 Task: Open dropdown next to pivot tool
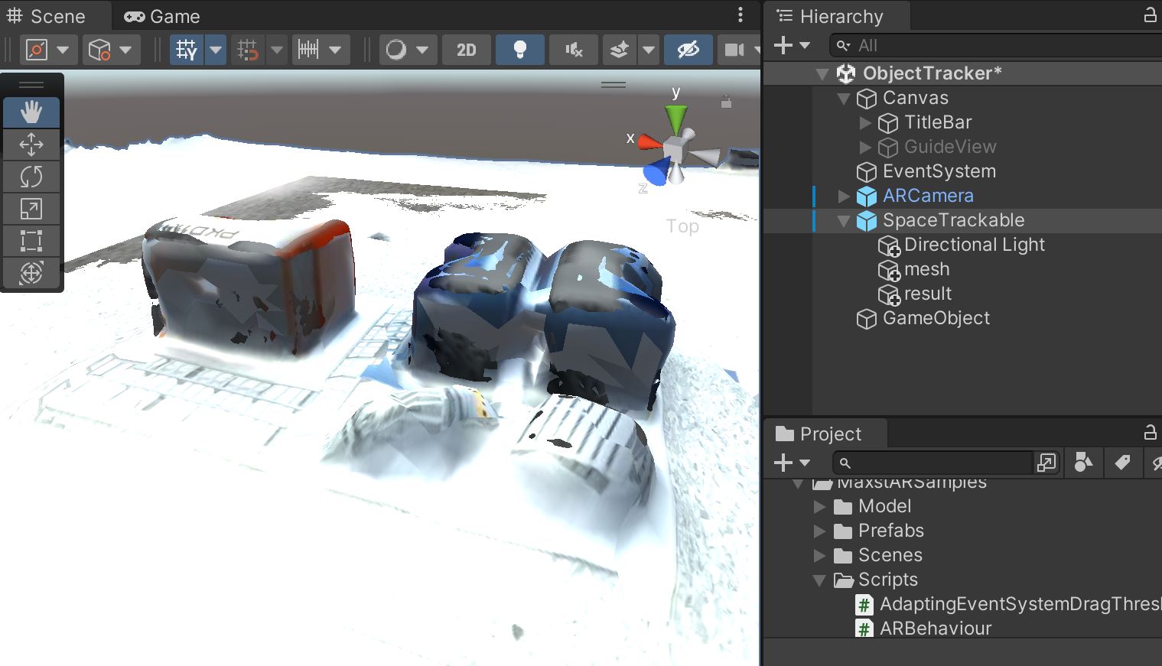coord(63,50)
